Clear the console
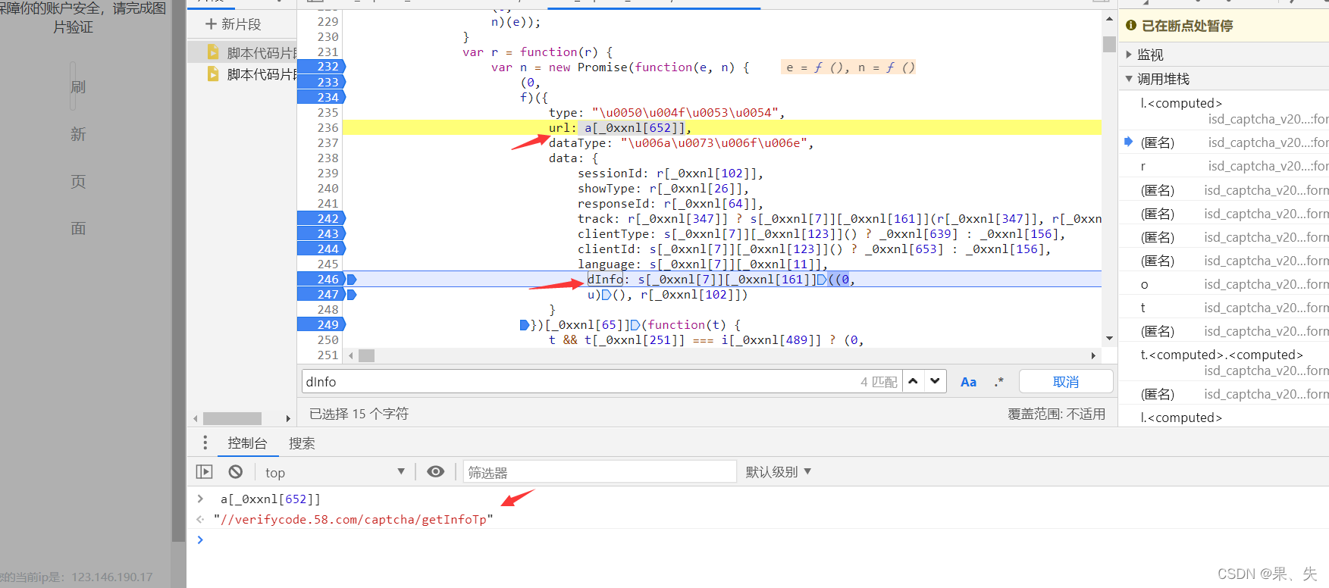Image resolution: width=1329 pixels, height=588 pixels. coord(236,471)
